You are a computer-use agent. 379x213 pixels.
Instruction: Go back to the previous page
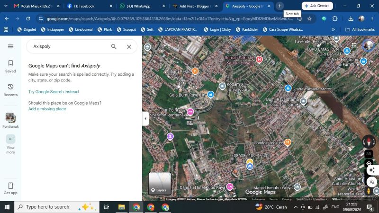(x=7, y=18)
